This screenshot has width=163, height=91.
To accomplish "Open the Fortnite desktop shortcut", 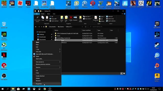I will 125,4.
